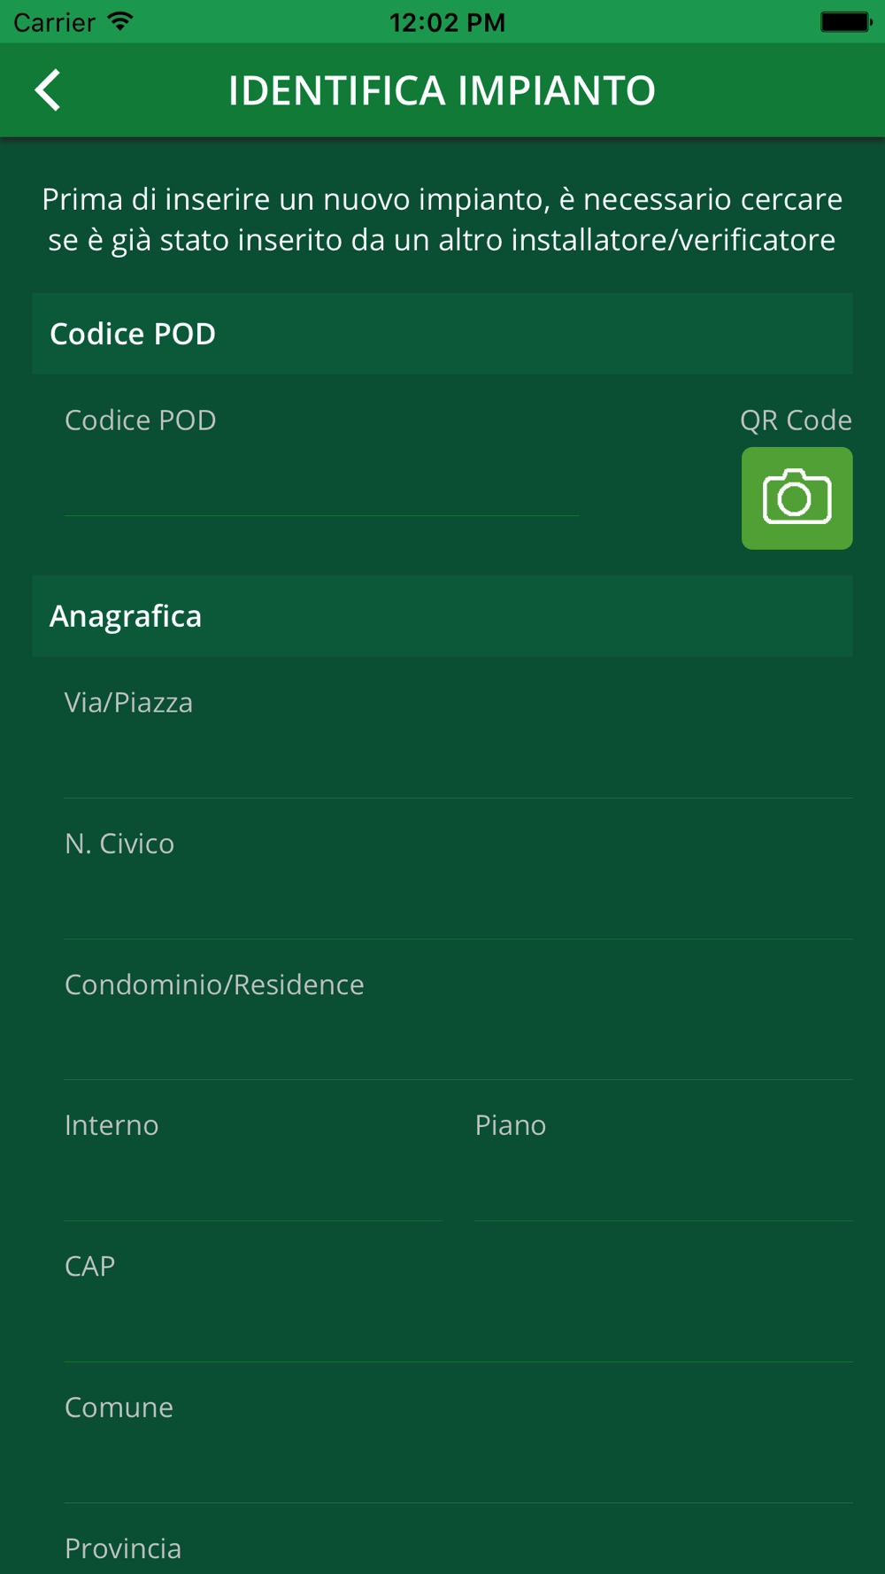Focus the Provincia field
Image resolution: width=885 pixels, height=1574 pixels.
tap(458, 1549)
